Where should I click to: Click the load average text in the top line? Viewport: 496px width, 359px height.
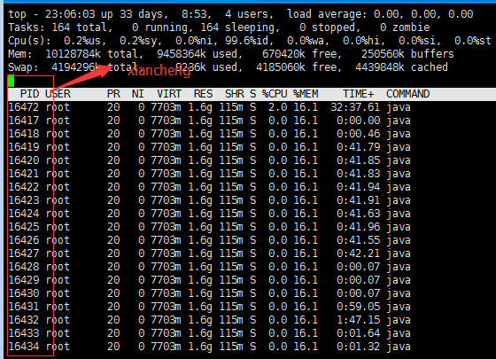[x=380, y=14]
